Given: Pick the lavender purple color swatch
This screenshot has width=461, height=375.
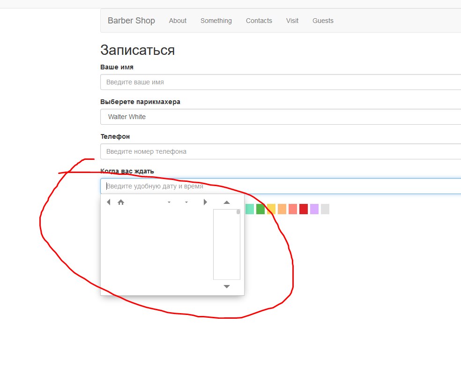Looking at the screenshot, I should tap(314, 209).
